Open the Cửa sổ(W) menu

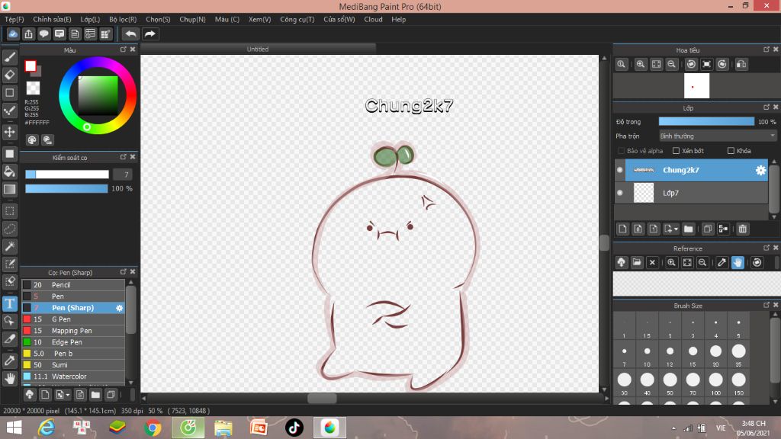point(339,19)
